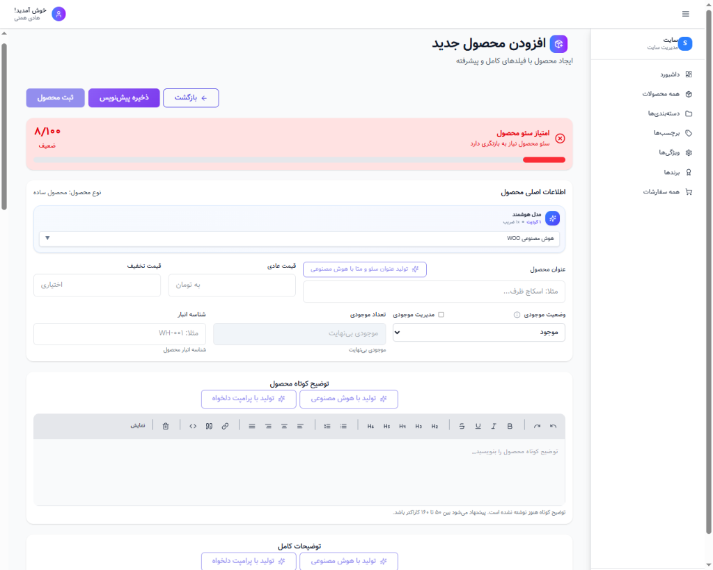
Task: Click the شناسه انبار input field
Action: (x=120, y=333)
